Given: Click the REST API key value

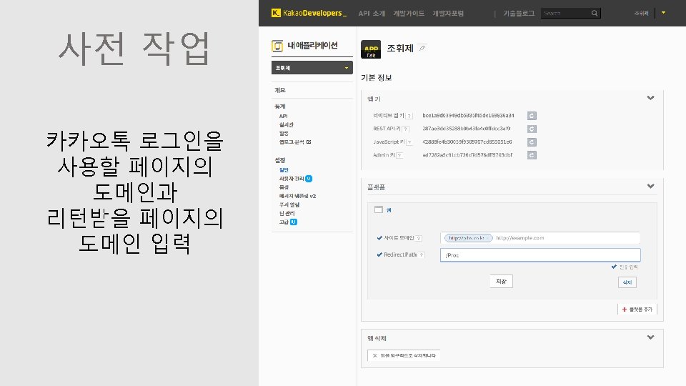Looking at the screenshot, I should point(467,129).
